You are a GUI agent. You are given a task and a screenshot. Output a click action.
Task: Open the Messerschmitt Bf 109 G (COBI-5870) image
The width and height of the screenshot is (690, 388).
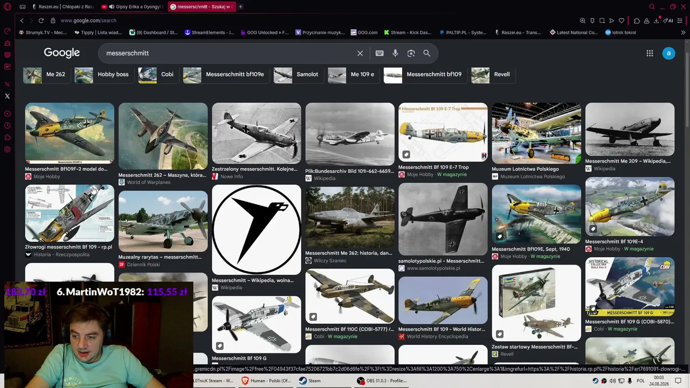tap(630, 287)
